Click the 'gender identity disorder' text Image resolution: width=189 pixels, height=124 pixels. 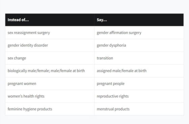(x=28, y=45)
